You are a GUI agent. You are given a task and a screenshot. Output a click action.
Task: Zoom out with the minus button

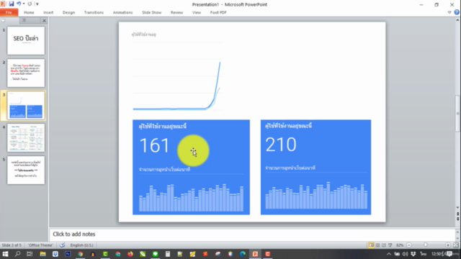pyautogui.click(x=409, y=245)
